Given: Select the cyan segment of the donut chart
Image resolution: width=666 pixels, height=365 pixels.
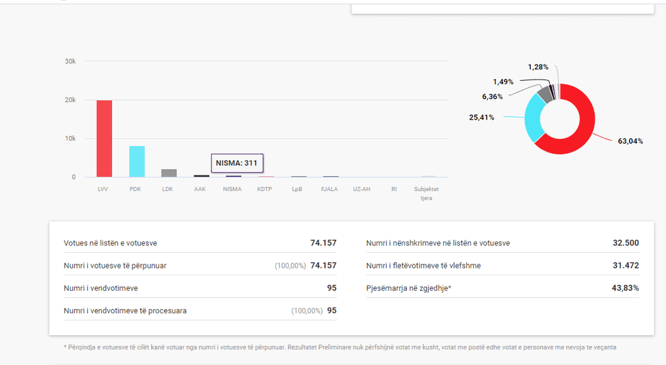Looking at the screenshot, I should 534,117.
